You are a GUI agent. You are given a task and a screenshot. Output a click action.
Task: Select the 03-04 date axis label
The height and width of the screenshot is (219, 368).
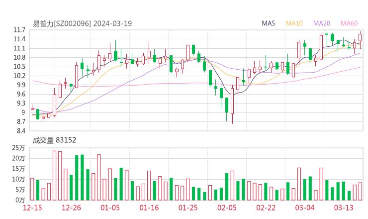coord(305,208)
